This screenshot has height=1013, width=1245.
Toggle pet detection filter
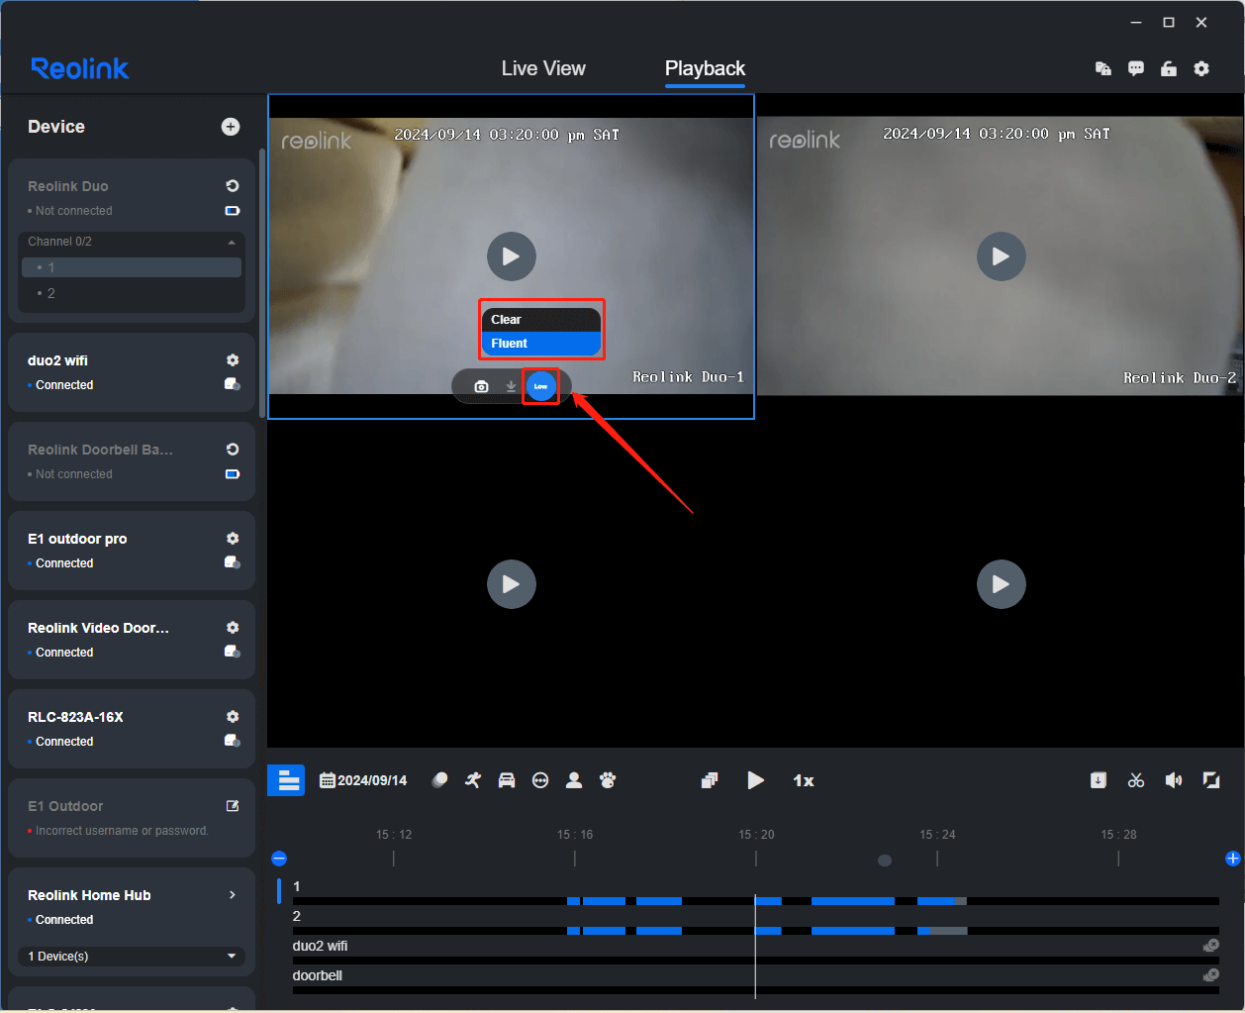pos(608,780)
